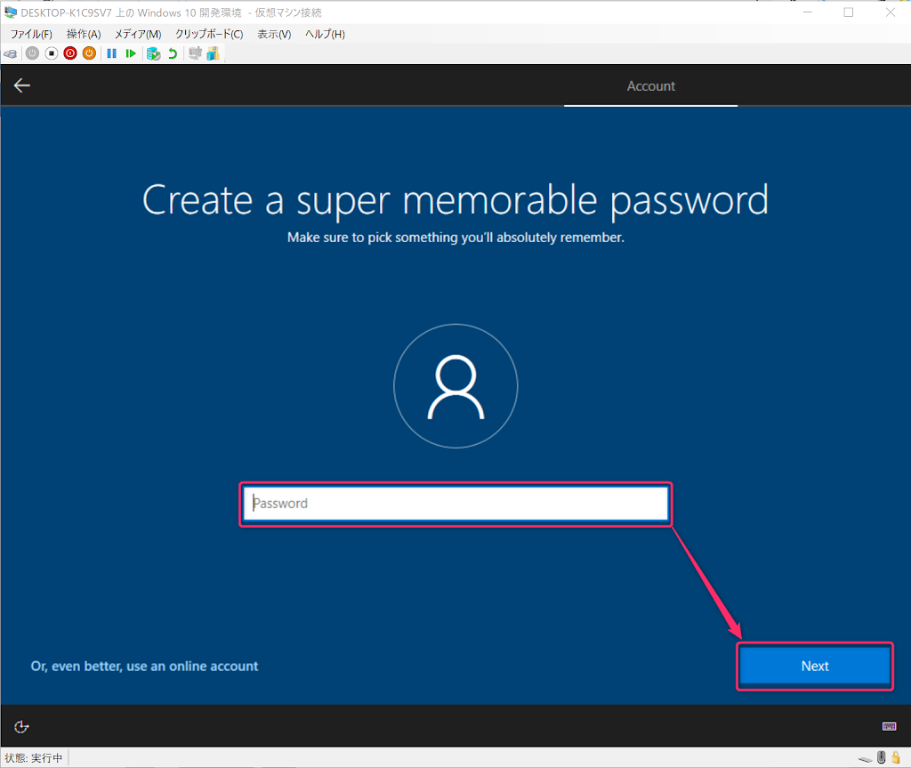911x768 pixels.
Task: Open the メディア(M) menu
Action: tap(138, 35)
